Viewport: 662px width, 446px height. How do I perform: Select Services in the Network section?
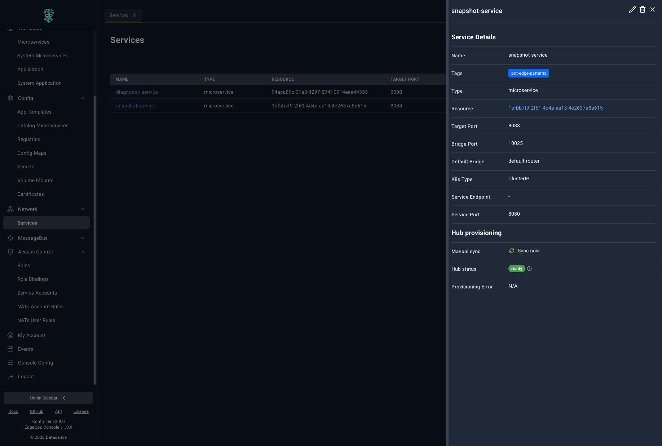pyautogui.click(x=47, y=223)
